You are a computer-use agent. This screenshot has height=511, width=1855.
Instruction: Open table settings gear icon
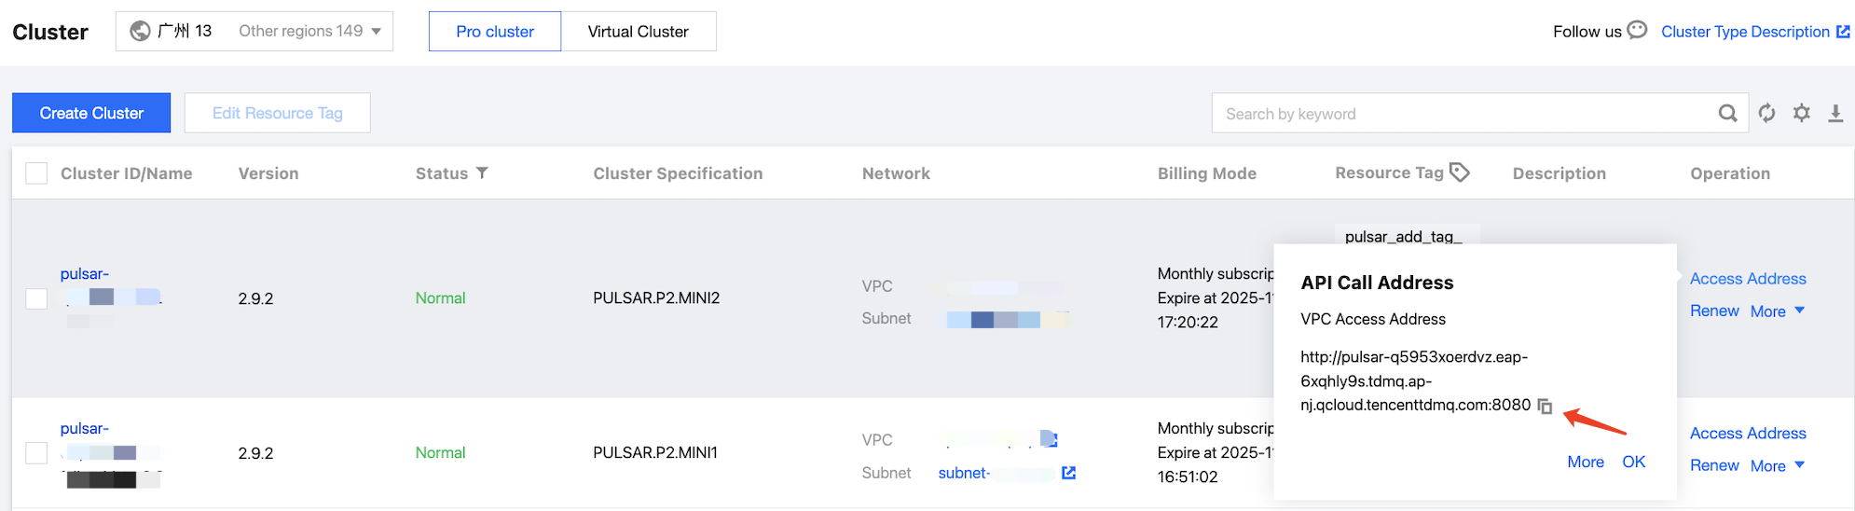(x=1802, y=114)
